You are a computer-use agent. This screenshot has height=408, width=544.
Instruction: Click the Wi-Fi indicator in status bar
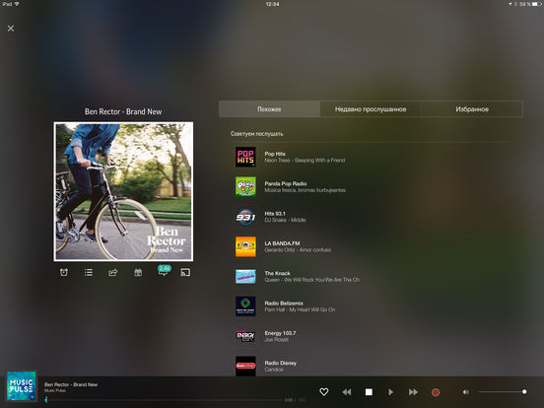pos(17,4)
